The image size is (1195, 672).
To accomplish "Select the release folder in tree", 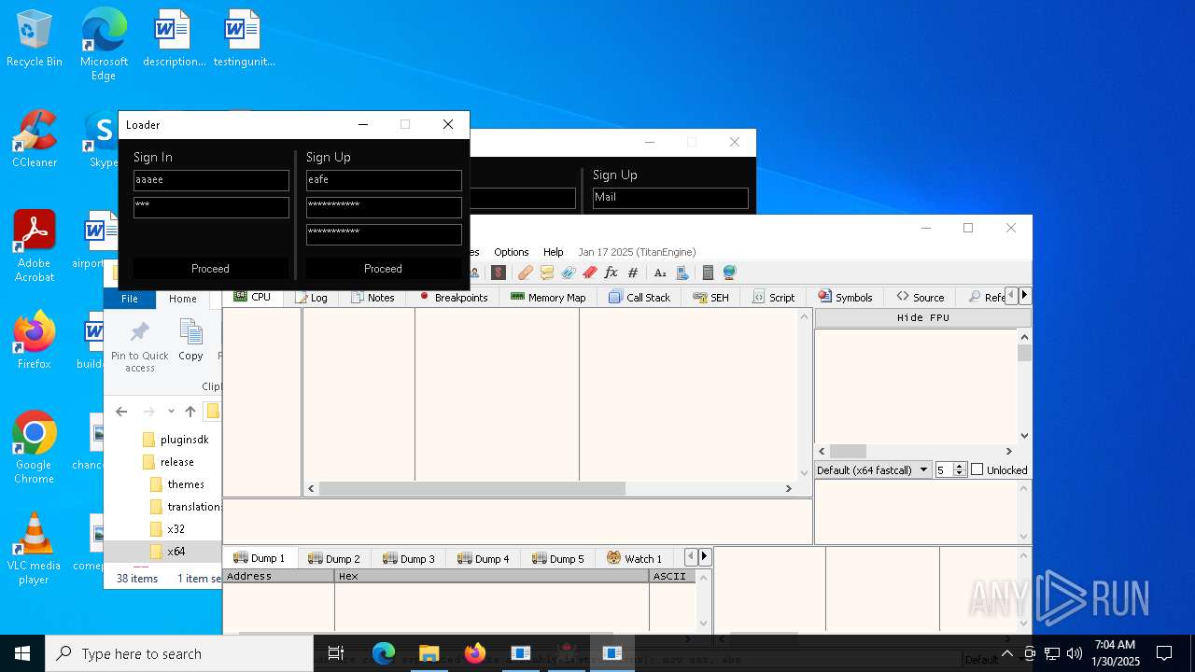I will [x=169, y=462].
